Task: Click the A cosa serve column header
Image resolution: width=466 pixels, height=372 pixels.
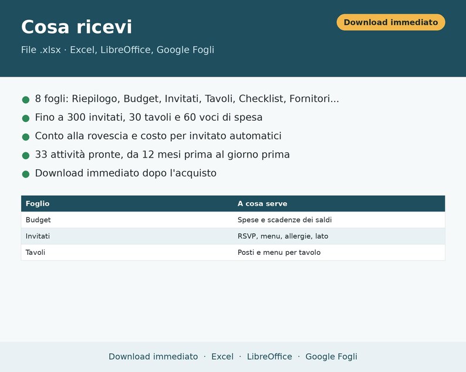Action: click(x=339, y=203)
